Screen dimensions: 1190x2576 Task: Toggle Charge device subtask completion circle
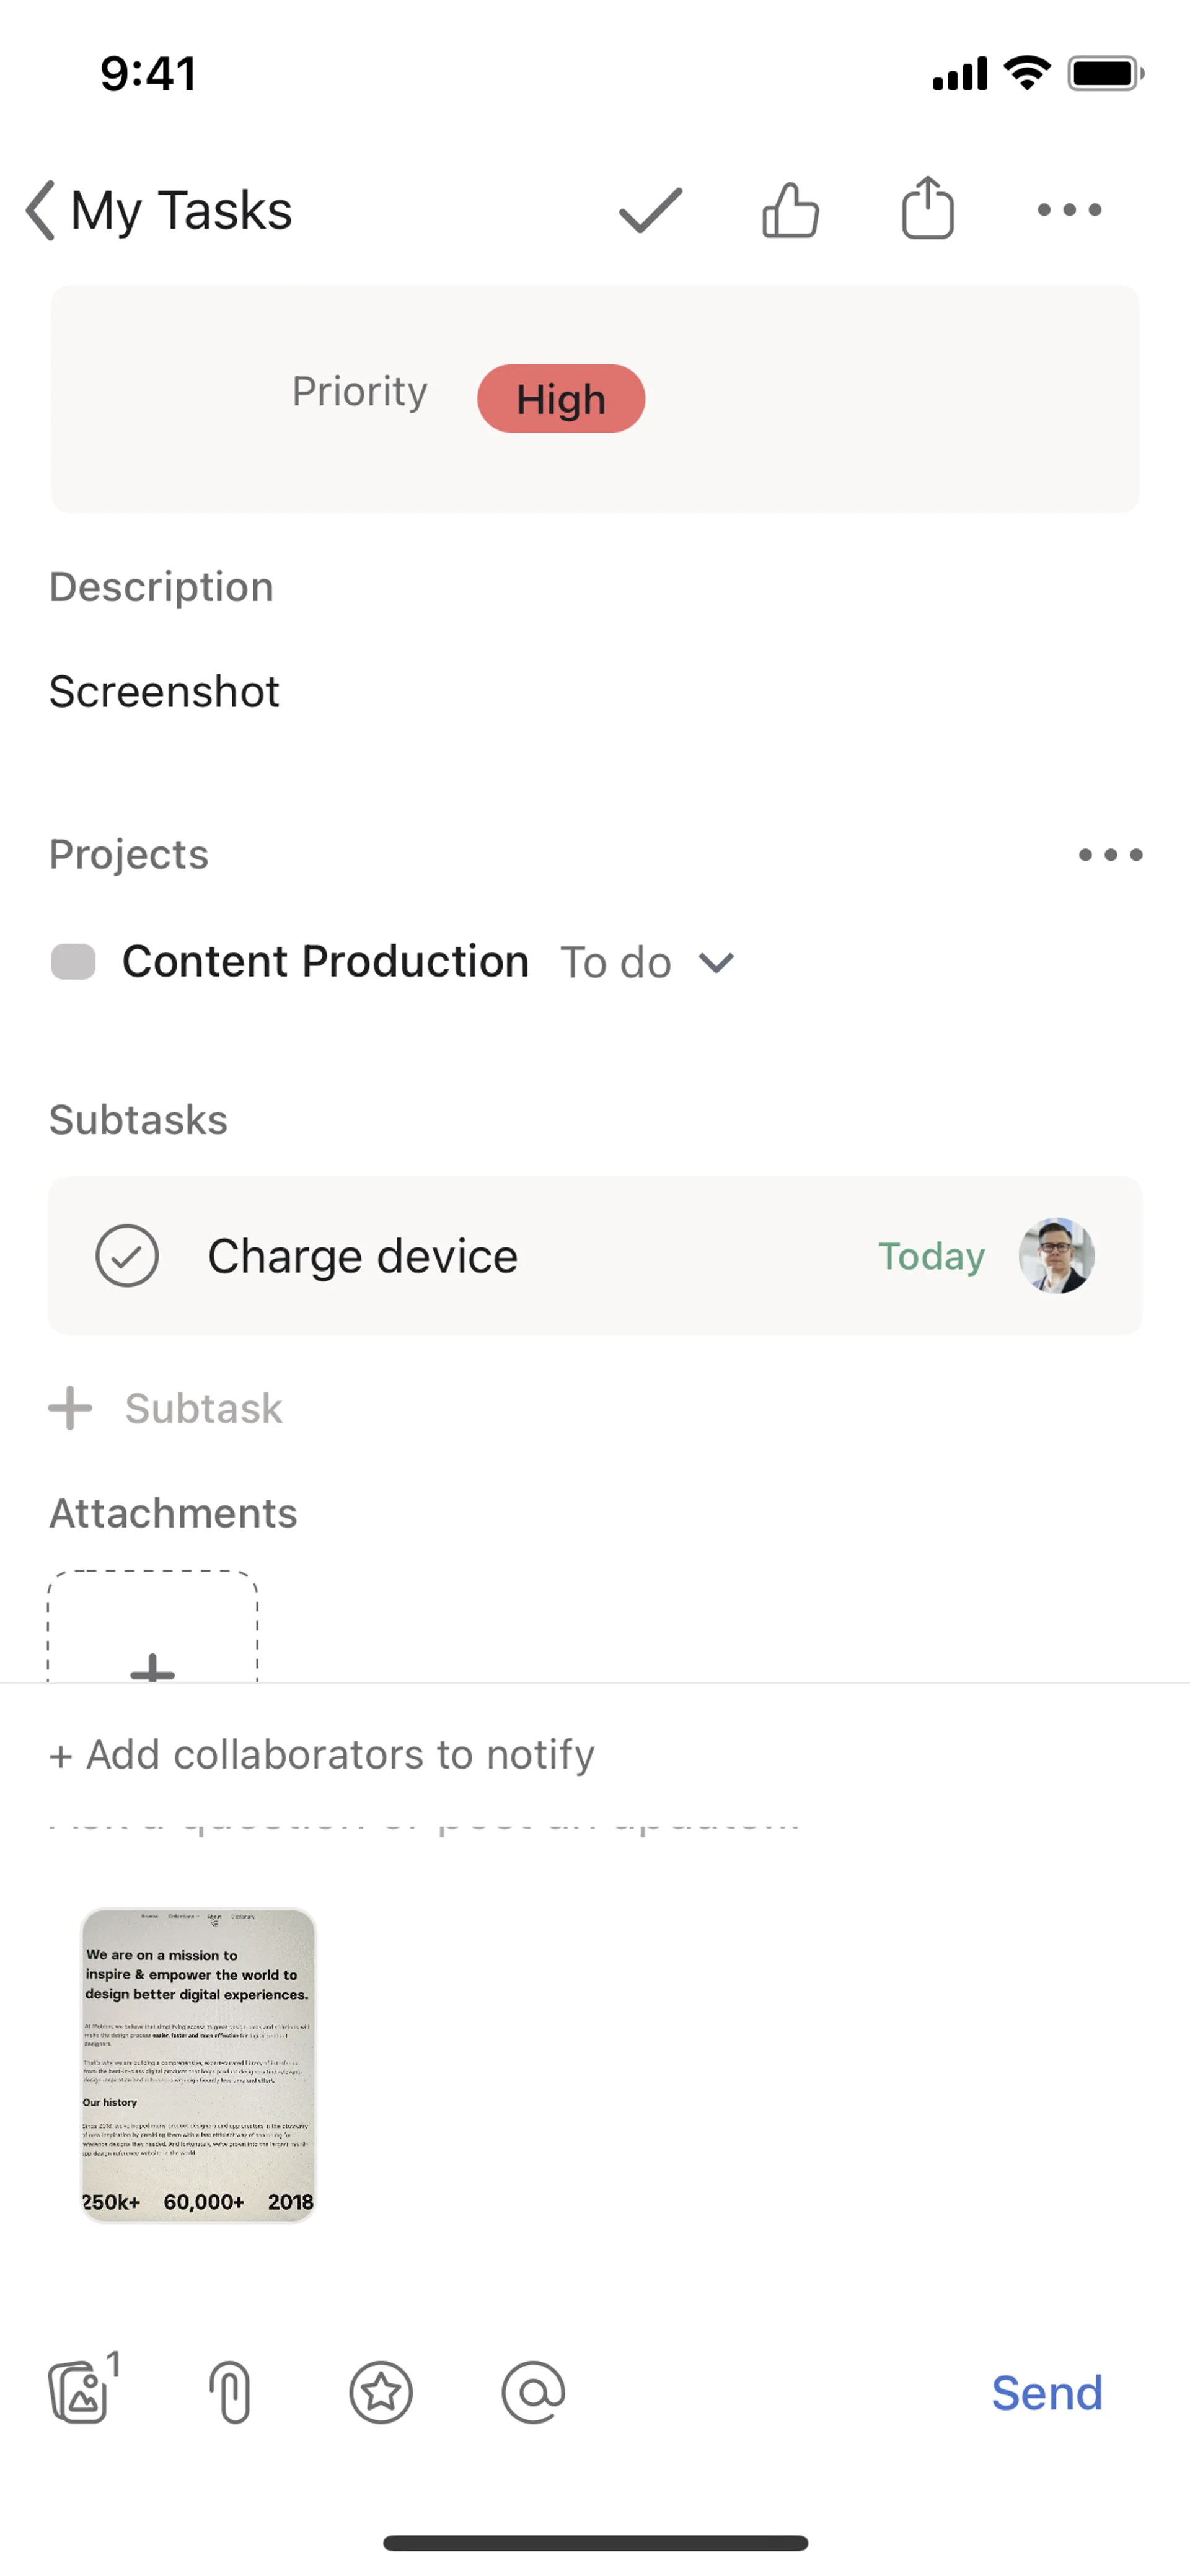(127, 1256)
